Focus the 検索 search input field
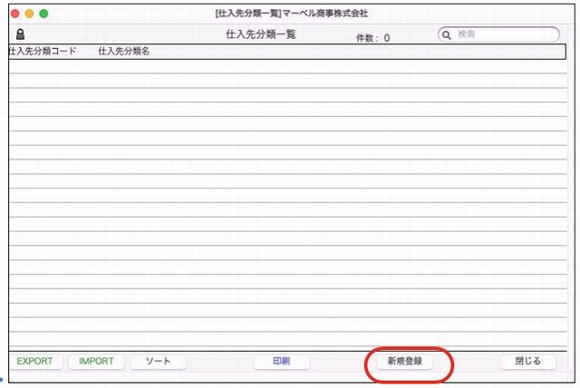 click(x=503, y=34)
